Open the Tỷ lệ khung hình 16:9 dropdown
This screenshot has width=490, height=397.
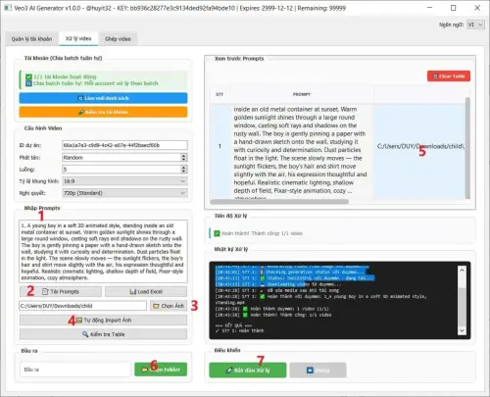[x=124, y=181]
